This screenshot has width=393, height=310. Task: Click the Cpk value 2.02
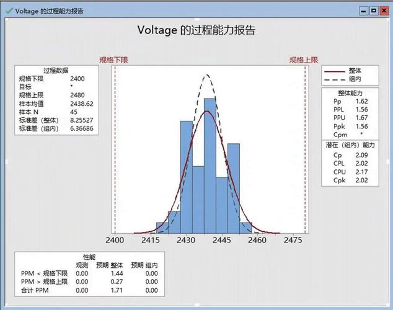[x=361, y=180]
